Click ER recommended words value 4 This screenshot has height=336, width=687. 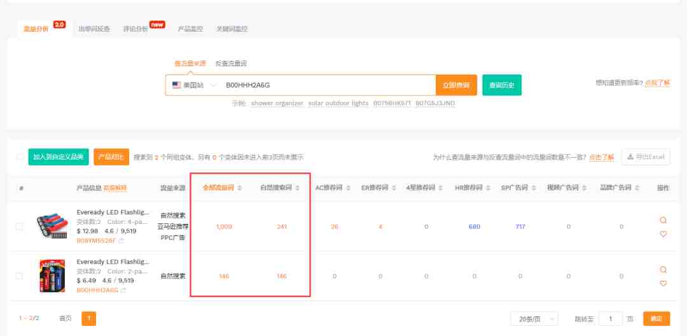click(380, 227)
